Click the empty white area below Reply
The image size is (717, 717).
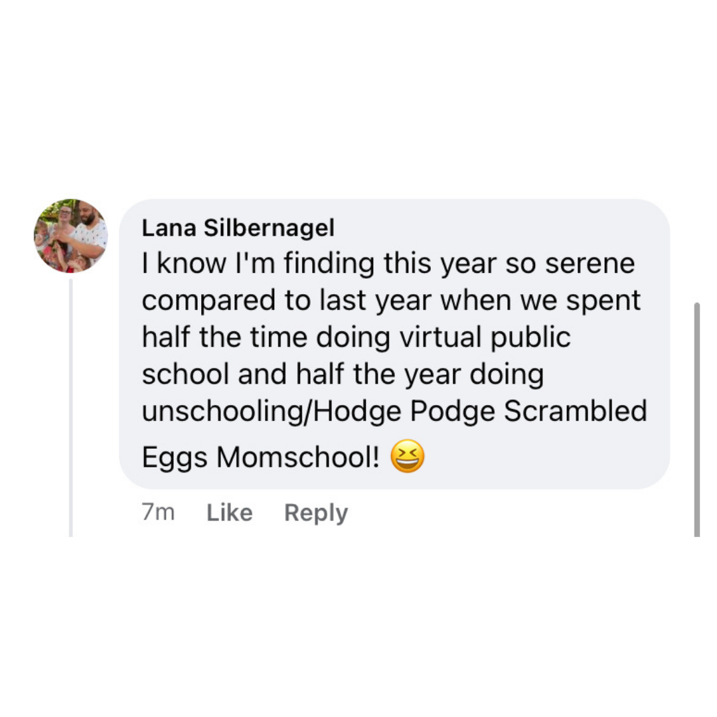[358, 631]
